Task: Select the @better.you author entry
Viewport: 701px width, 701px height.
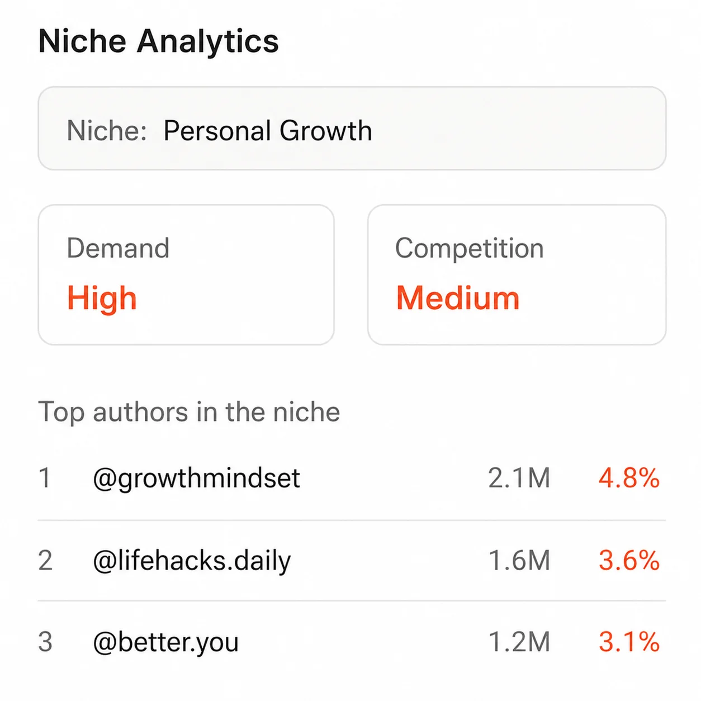Action: (166, 641)
